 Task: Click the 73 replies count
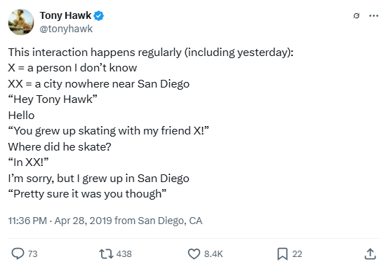pos(32,254)
